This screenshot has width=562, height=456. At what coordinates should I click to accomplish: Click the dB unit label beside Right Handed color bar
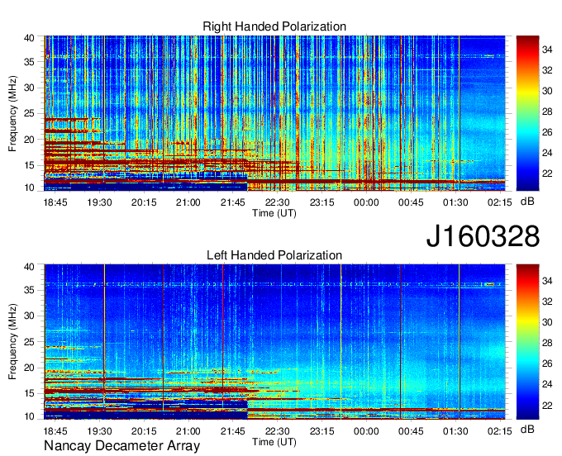pos(527,202)
